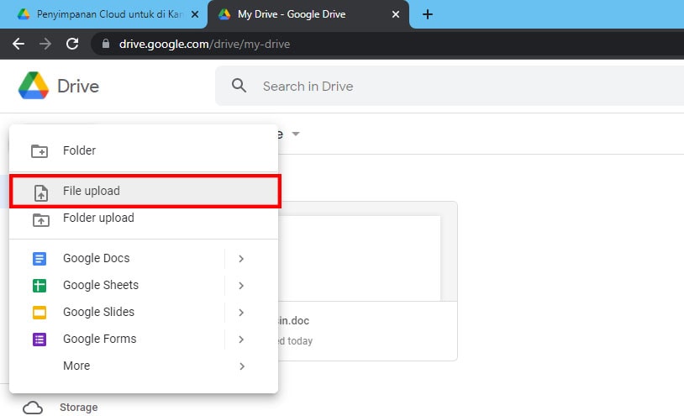Image resolution: width=684 pixels, height=416 pixels.
Task: Select Google Forms menu entry
Action: pos(144,340)
